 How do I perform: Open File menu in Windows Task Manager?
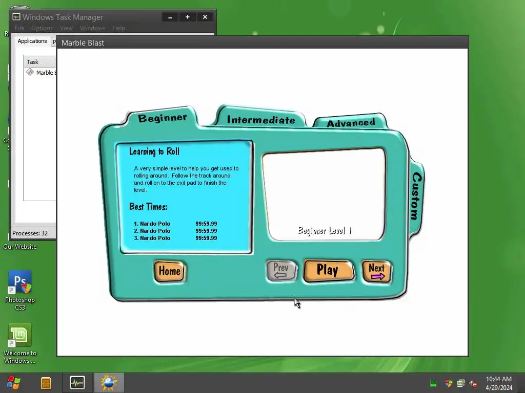click(19, 28)
